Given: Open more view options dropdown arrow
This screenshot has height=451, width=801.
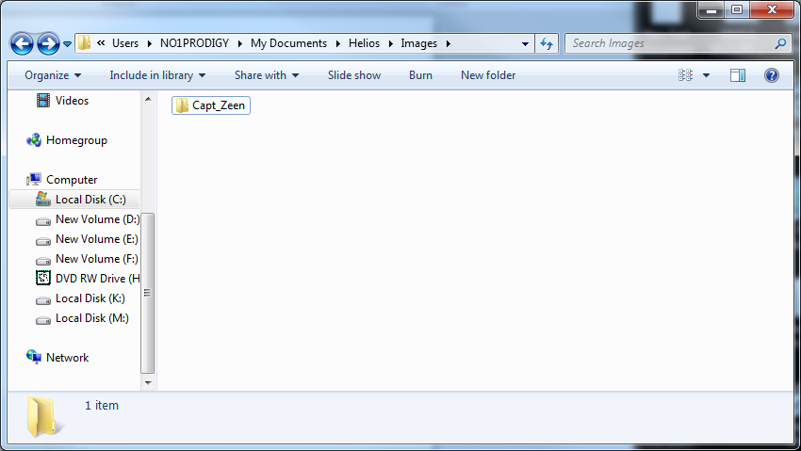Looking at the screenshot, I should point(706,75).
